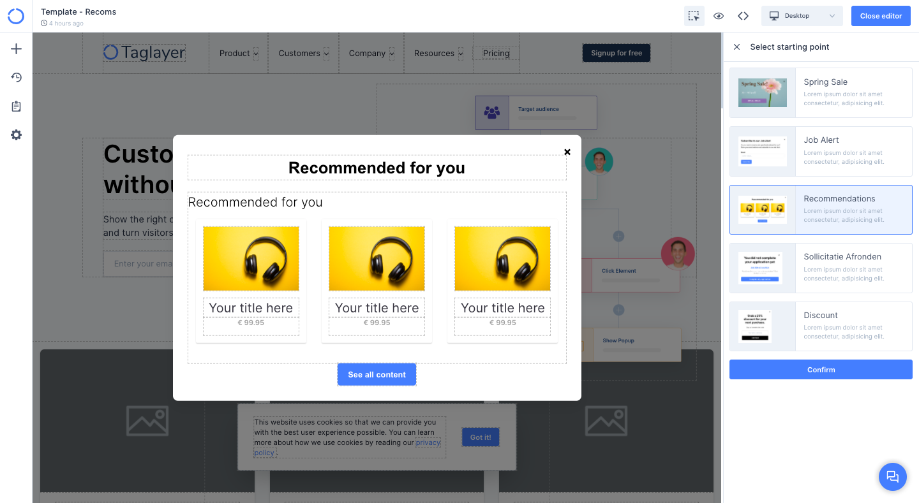Select the second headphones product image
The width and height of the screenshot is (919, 503).
coord(377,258)
